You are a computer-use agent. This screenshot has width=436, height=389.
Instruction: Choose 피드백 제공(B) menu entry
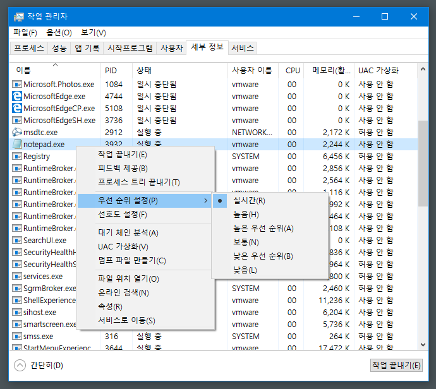(x=146, y=169)
